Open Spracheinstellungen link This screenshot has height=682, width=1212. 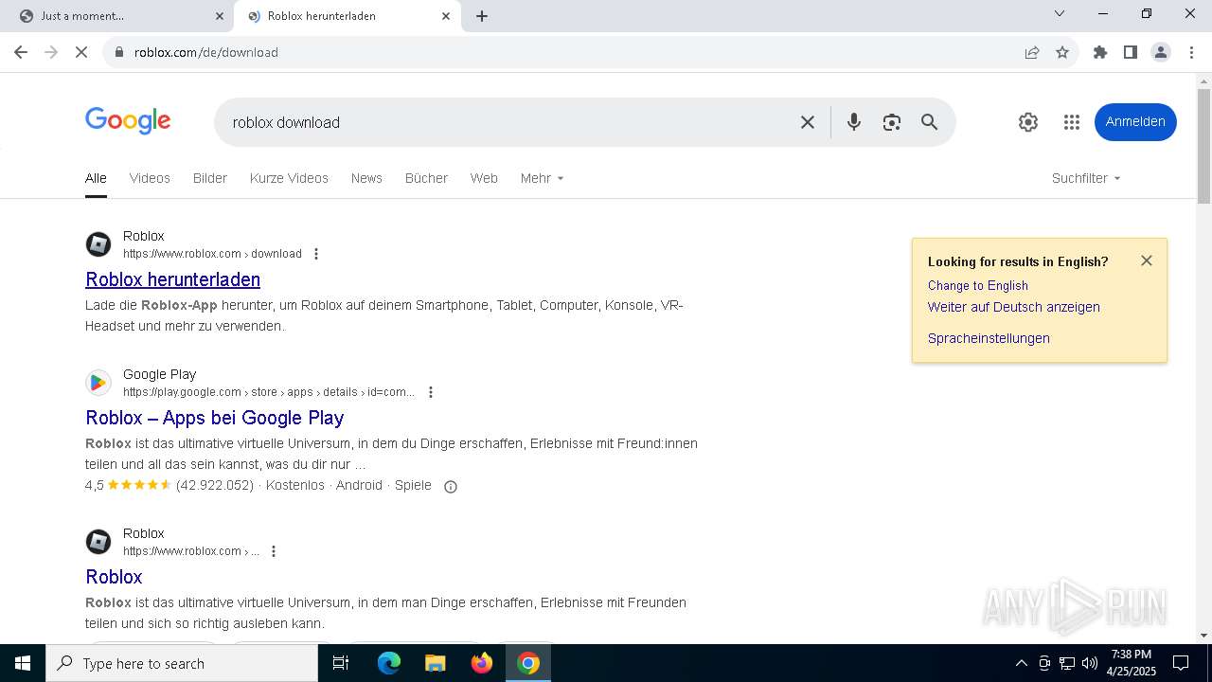click(989, 338)
